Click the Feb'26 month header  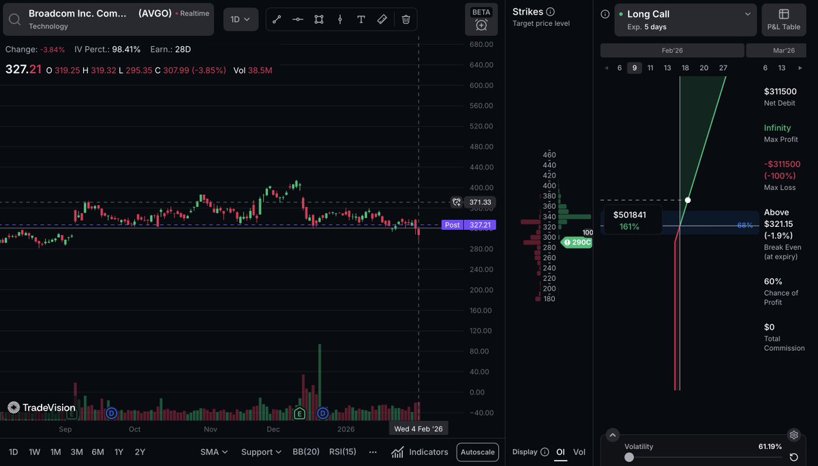672,50
